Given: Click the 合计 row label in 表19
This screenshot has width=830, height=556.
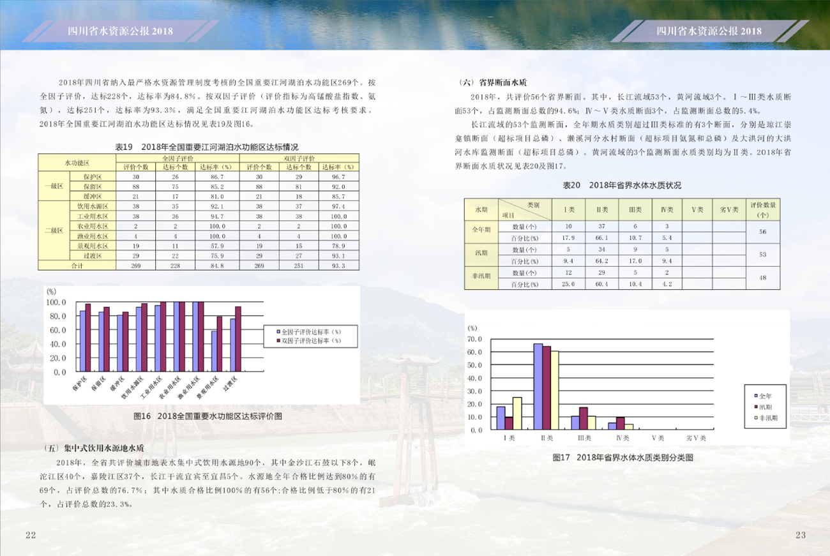Looking at the screenshot, I should tap(77, 266).
